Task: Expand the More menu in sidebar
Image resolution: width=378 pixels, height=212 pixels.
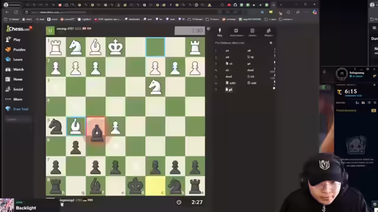Action: (14, 99)
